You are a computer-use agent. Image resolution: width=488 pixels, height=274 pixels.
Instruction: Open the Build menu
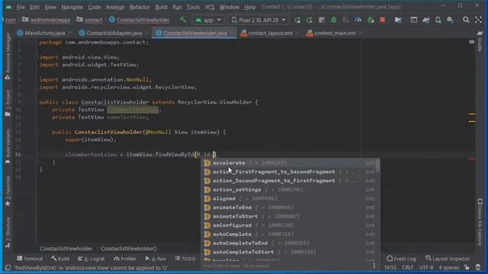pos(161,7)
